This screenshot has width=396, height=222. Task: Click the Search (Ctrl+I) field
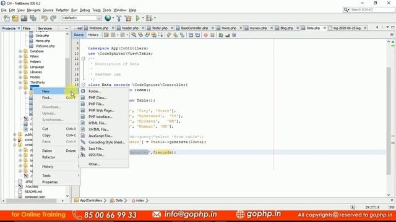[369, 10]
